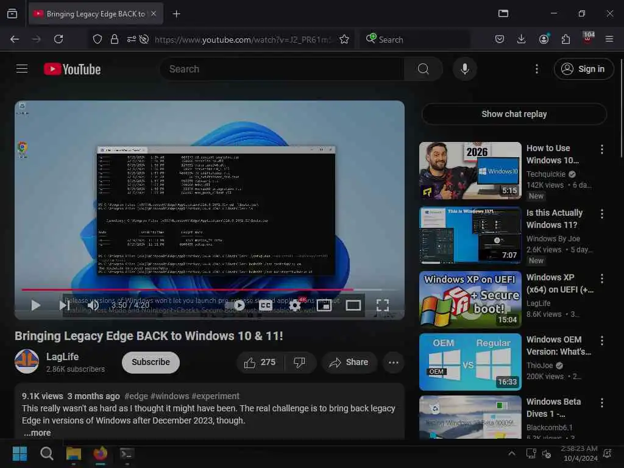The width and height of the screenshot is (624, 468).
Task: Enable miniplayer mode
Action: point(324,305)
